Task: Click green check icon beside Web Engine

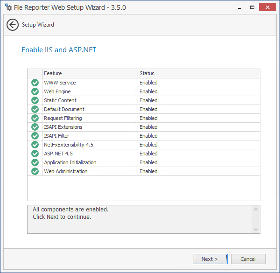Action: 35,91
